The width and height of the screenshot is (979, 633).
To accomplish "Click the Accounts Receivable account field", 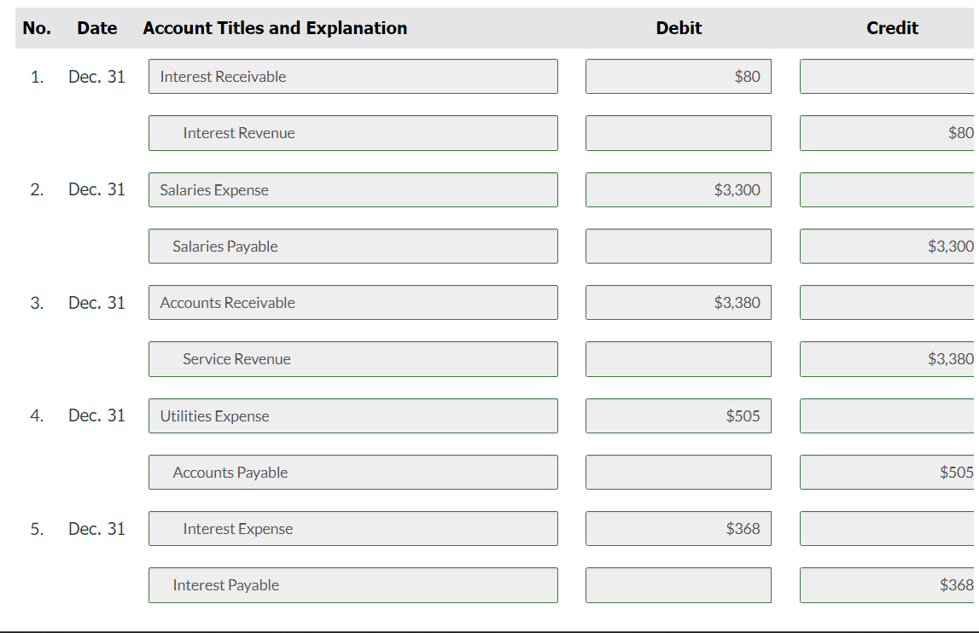I will 353,302.
